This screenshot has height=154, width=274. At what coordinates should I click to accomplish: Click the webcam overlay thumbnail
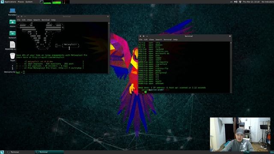[x=240, y=134]
